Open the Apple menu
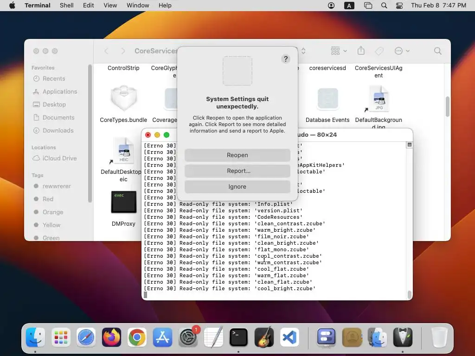The height and width of the screenshot is (356, 475). [12, 6]
